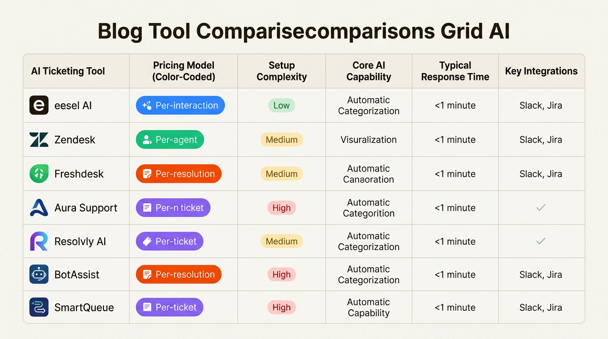Click the High badge in BotAssist row
Viewport: 608px width, 339px height.
tap(281, 275)
